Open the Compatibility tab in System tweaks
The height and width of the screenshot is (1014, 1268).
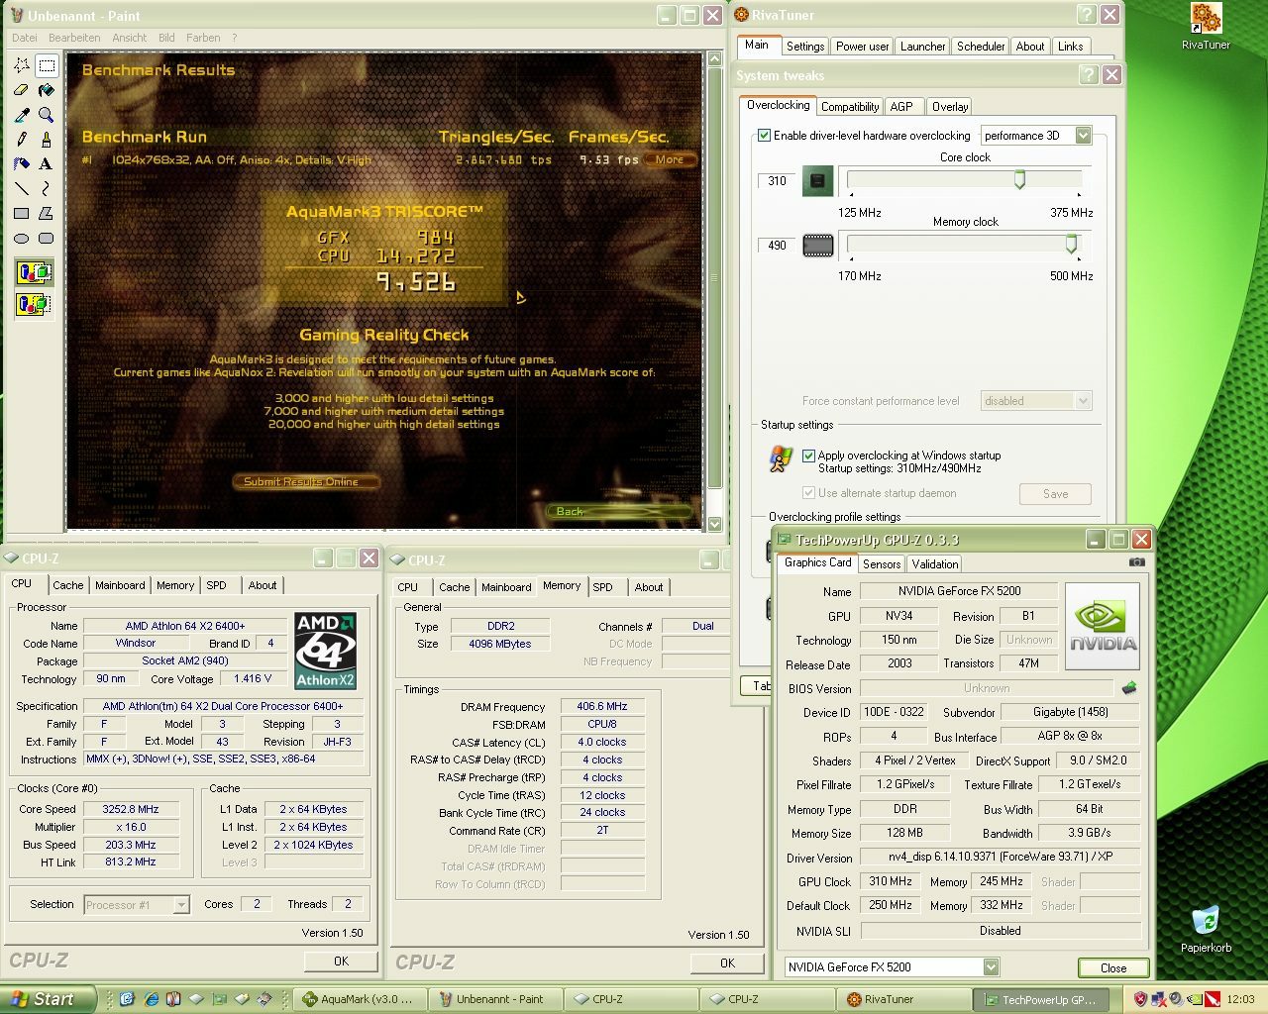click(850, 107)
